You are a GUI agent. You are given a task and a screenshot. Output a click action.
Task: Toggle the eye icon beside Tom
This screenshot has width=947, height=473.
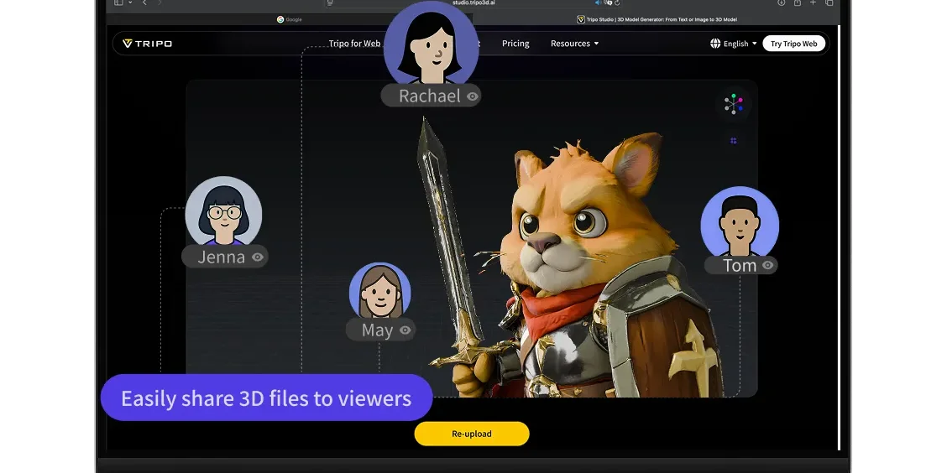point(767,265)
